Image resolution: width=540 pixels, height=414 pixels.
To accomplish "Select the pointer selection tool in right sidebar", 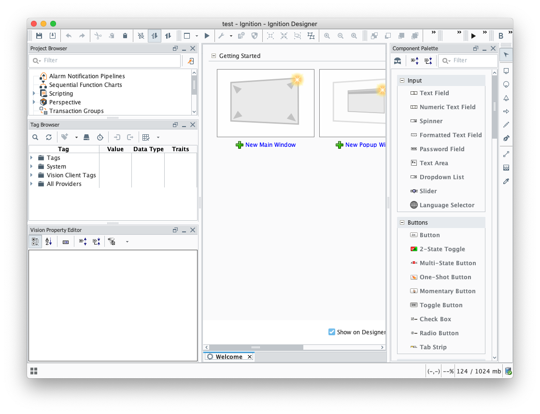I will 506,55.
